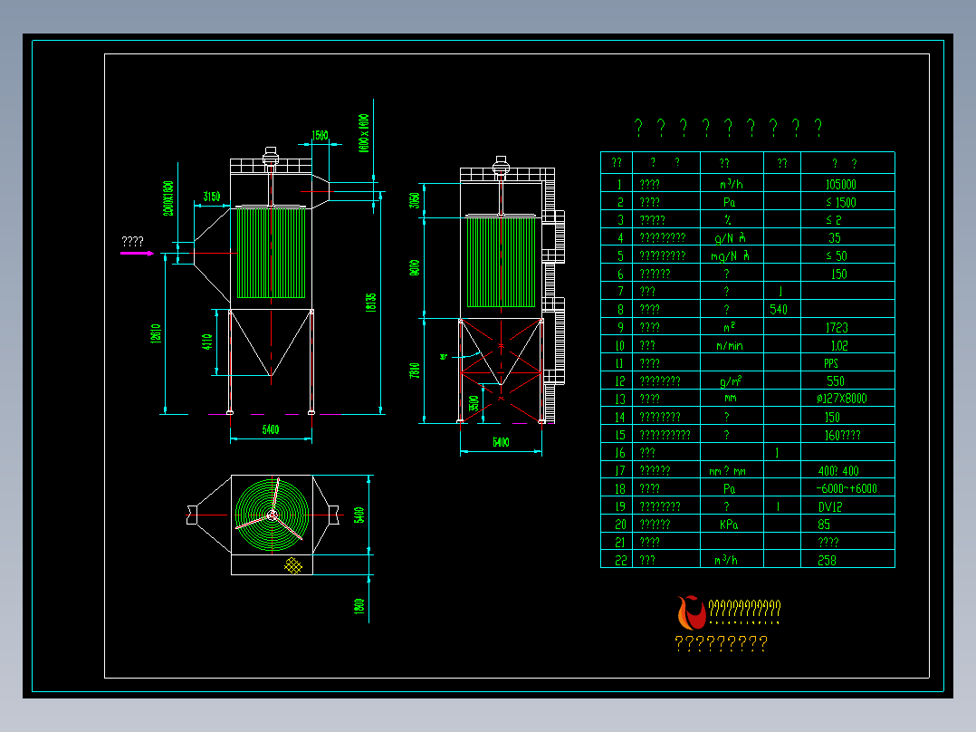Click the 12610 inlet height dimension

pyautogui.click(x=156, y=333)
